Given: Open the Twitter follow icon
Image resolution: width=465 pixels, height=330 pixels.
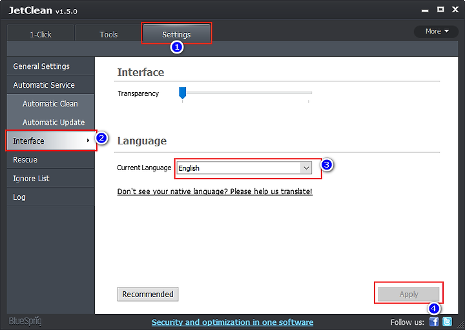Looking at the screenshot, I should (447, 322).
